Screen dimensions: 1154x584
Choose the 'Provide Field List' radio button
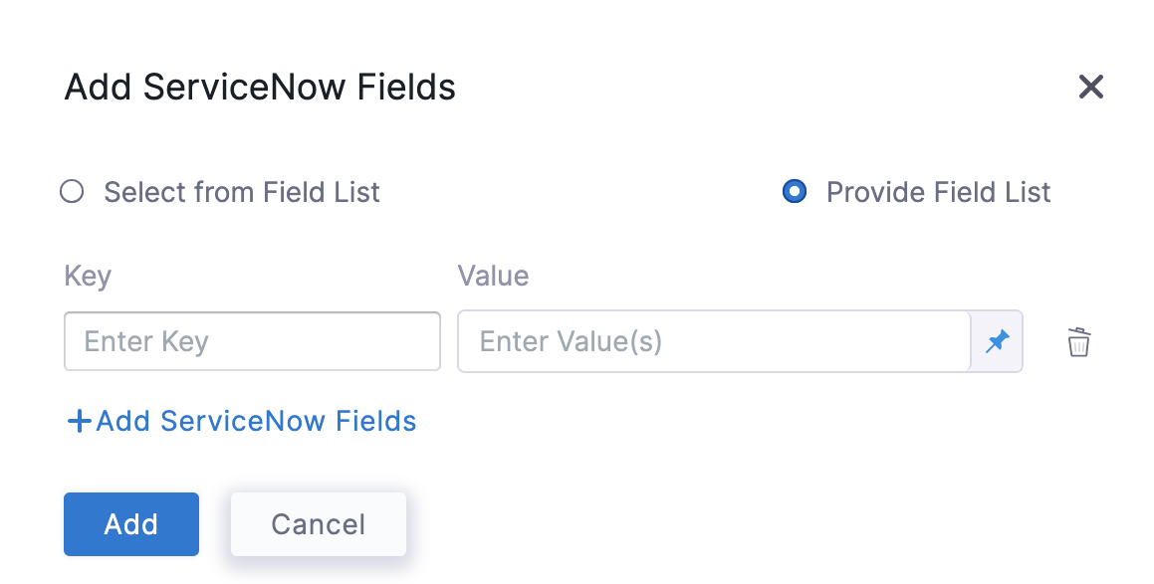[795, 191]
